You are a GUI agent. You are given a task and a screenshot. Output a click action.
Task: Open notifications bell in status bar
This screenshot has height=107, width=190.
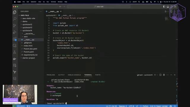[x=175, y=106]
